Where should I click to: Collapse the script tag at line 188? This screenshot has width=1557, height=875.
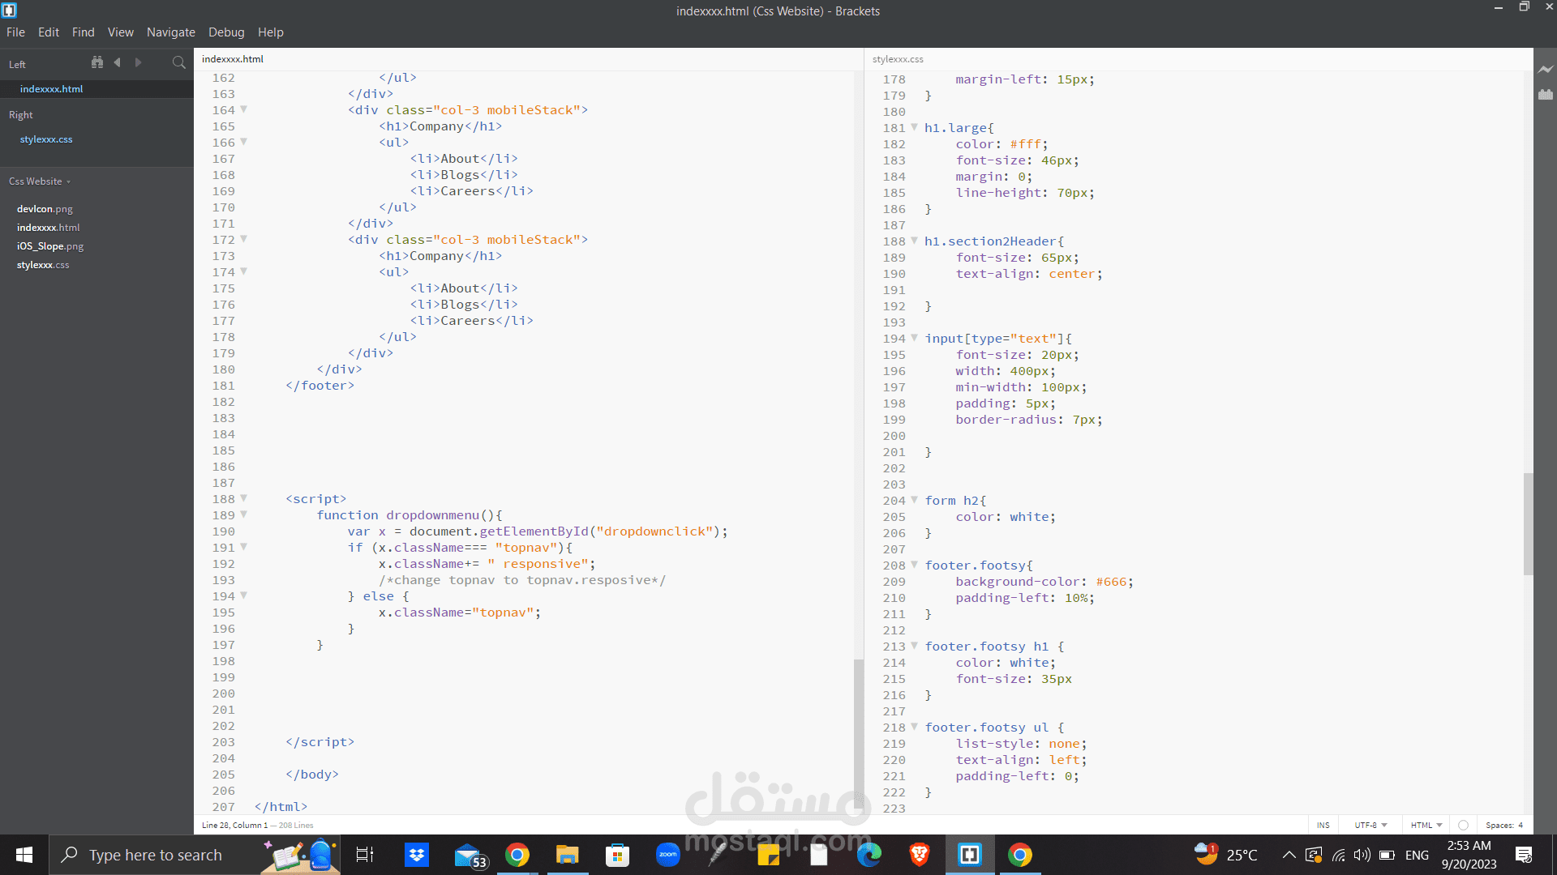(x=244, y=498)
